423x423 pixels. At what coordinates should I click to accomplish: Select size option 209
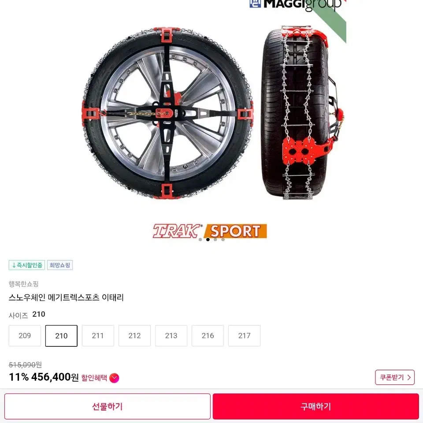(25, 336)
